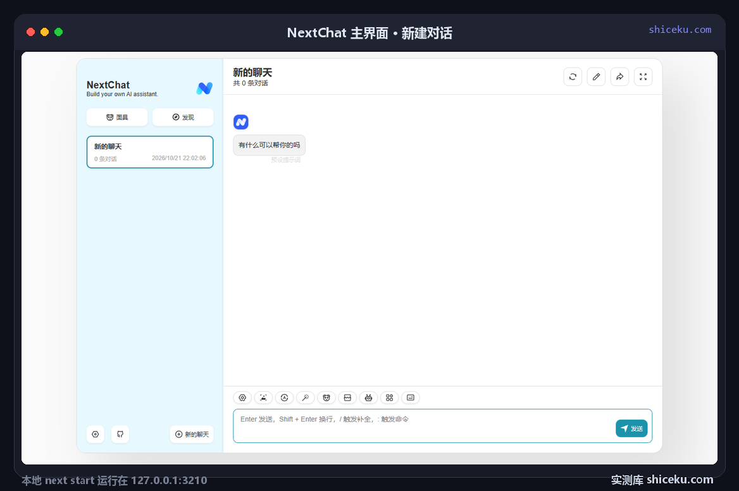Viewport: 739px width, 491px height.
Task: Click the 发送 send button
Action: click(x=631, y=428)
